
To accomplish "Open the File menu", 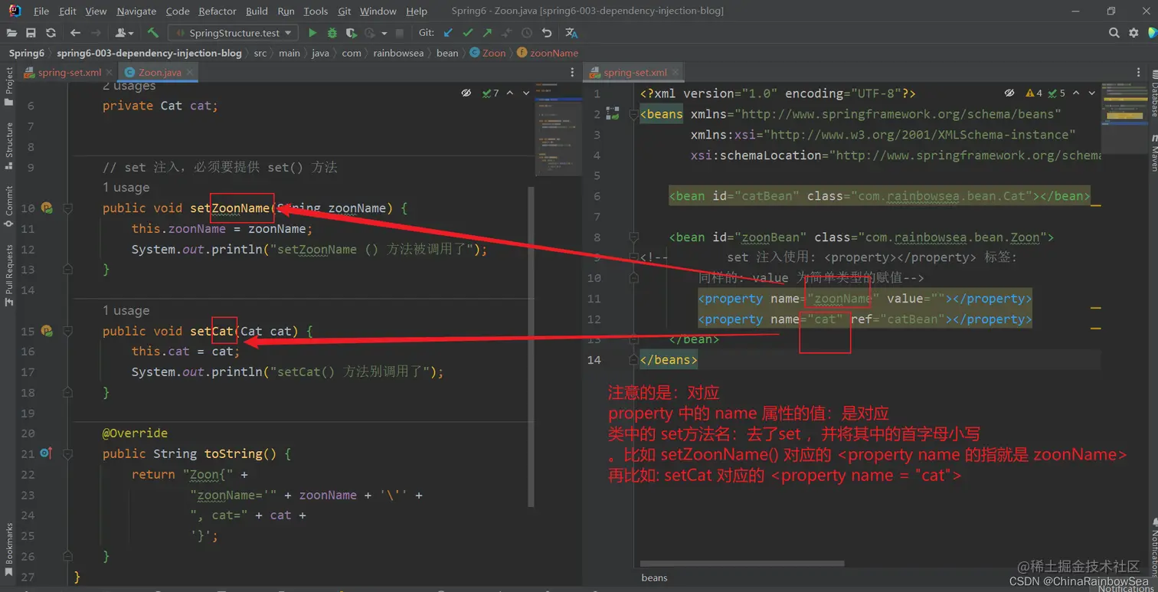I will click(41, 11).
